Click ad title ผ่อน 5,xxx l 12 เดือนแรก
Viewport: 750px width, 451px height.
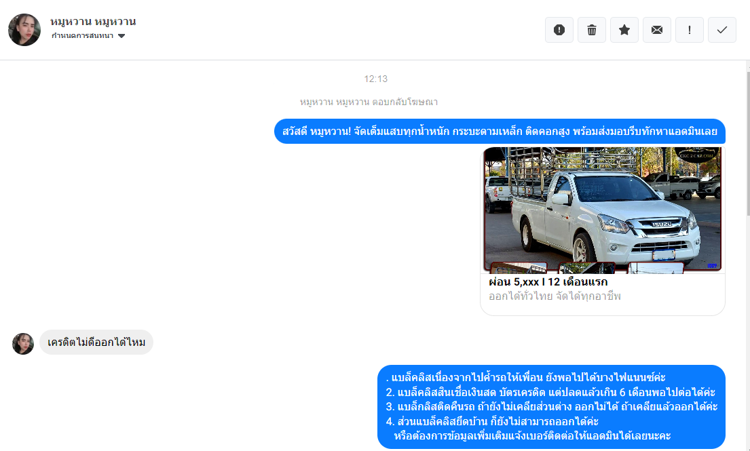pos(548,282)
